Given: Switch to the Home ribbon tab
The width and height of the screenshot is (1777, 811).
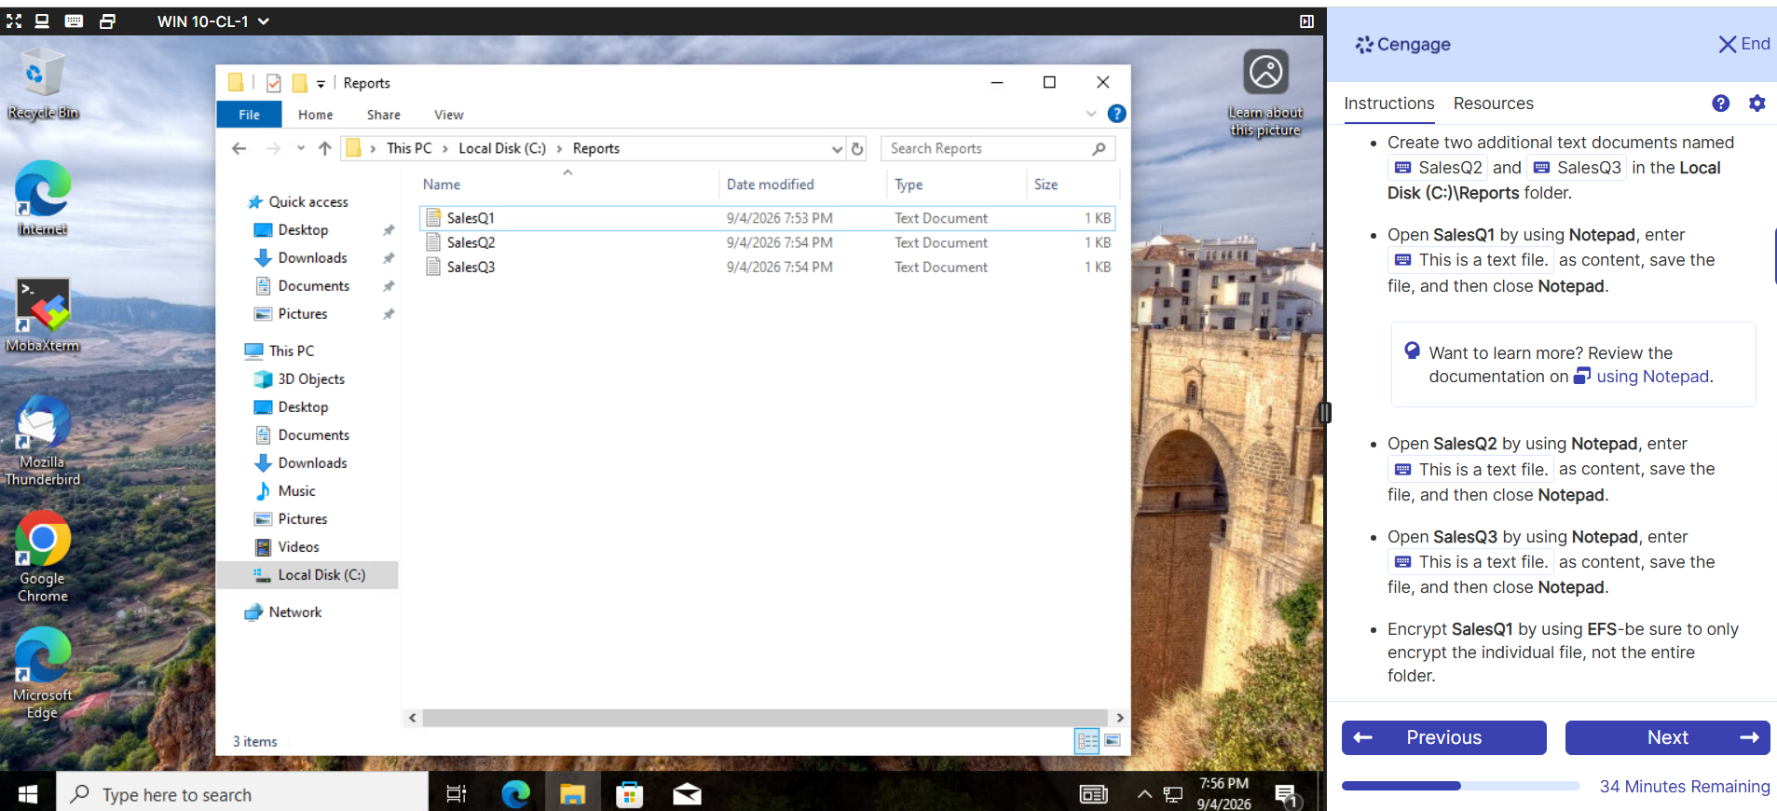Looking at the screenshot, I should (x=315, y=115).
